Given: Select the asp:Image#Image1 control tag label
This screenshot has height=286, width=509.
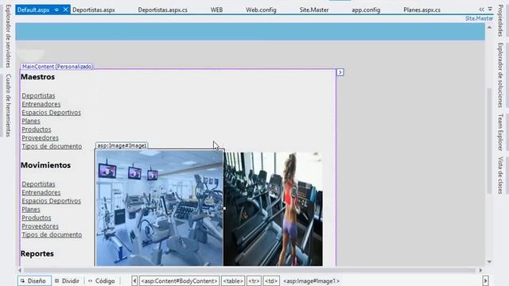Looking at the screenshot, I should 122,145.
